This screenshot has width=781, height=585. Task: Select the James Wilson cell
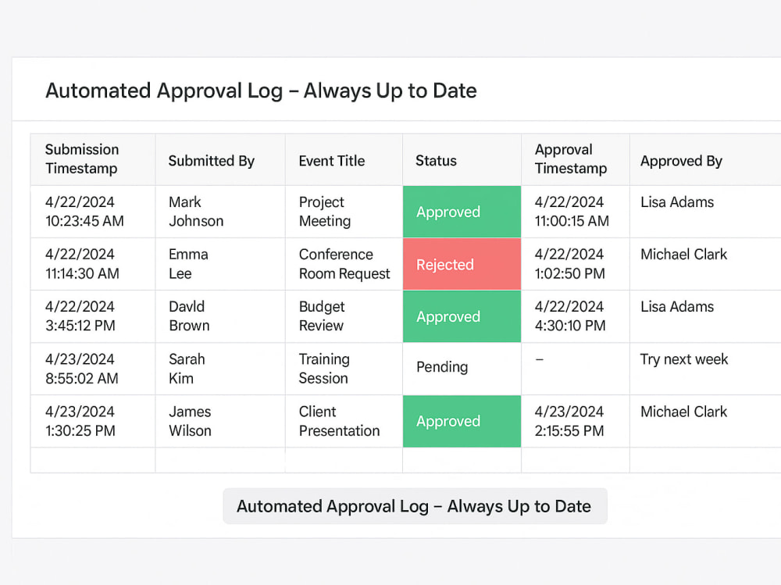220,421
